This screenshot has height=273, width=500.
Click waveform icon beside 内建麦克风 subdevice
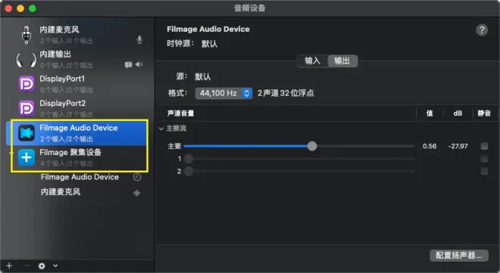point(136,193)
